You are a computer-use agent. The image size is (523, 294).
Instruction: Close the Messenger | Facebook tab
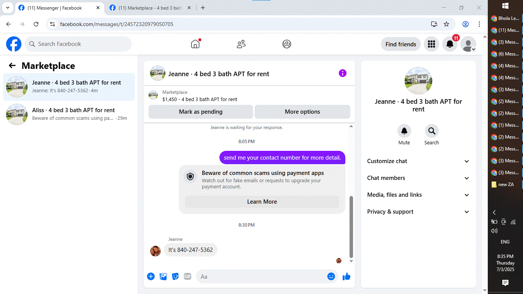[x=98, y=8]
